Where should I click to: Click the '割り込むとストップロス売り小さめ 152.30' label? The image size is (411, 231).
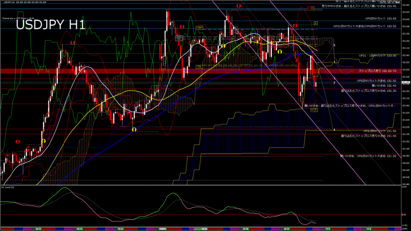(368, 91)
